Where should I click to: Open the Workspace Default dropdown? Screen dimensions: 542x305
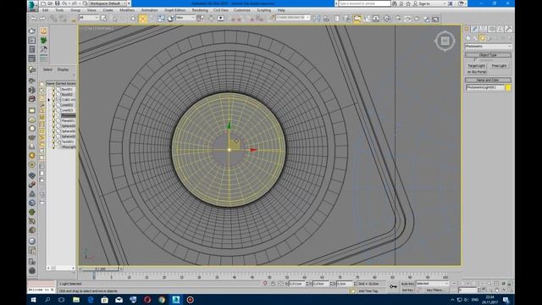point(108,3)
